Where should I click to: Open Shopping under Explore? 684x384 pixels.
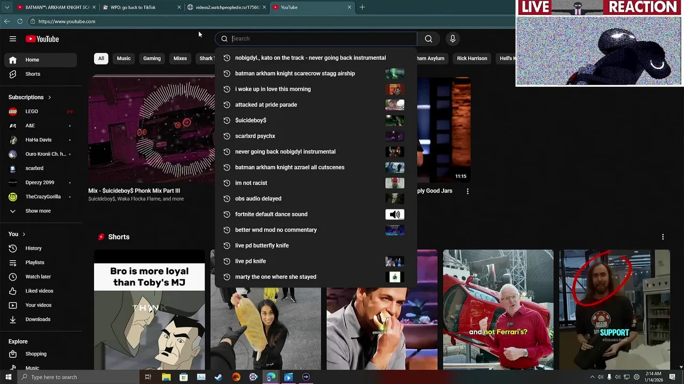[x=41, y=354]
